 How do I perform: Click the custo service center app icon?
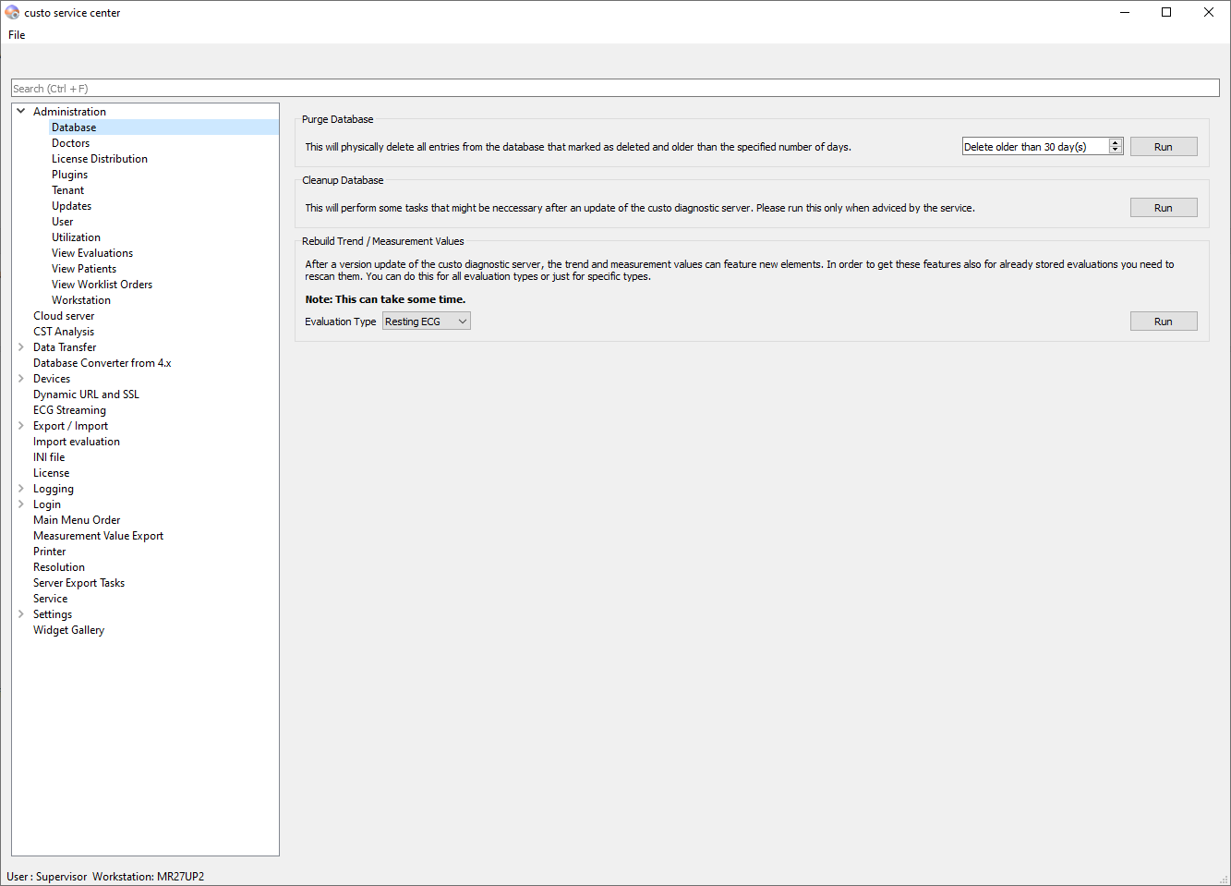[12, 13]
